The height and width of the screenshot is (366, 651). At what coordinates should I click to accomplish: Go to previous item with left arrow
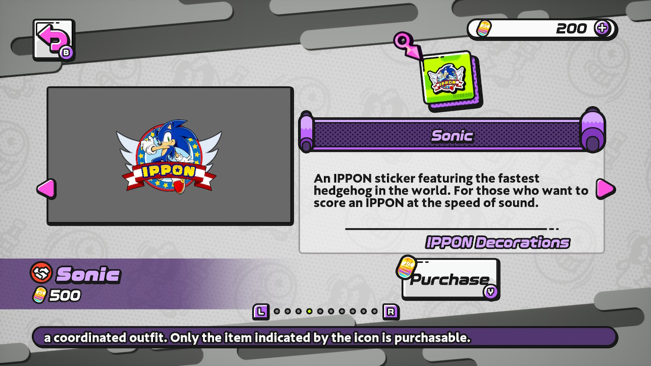46,189
